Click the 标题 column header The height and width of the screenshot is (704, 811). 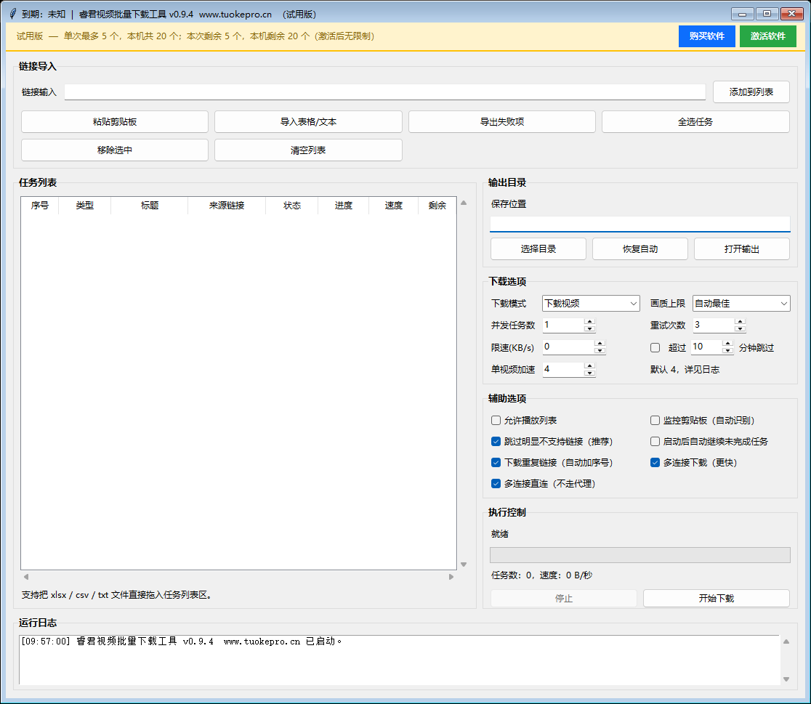[150, 206]
